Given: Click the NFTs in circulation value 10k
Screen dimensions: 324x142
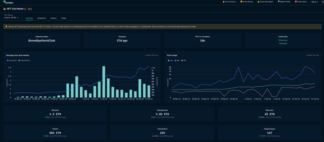Looking at the screenshot, I should 202,41.
